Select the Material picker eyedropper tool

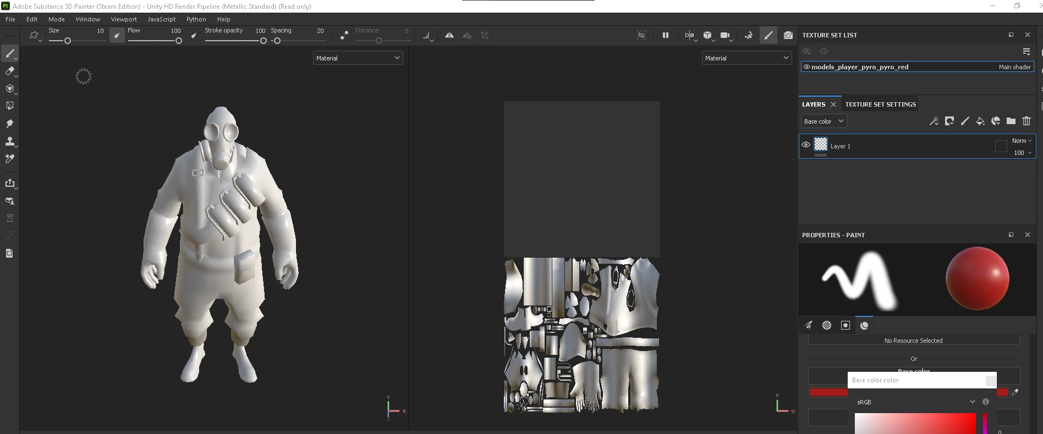tap(9, 159)
